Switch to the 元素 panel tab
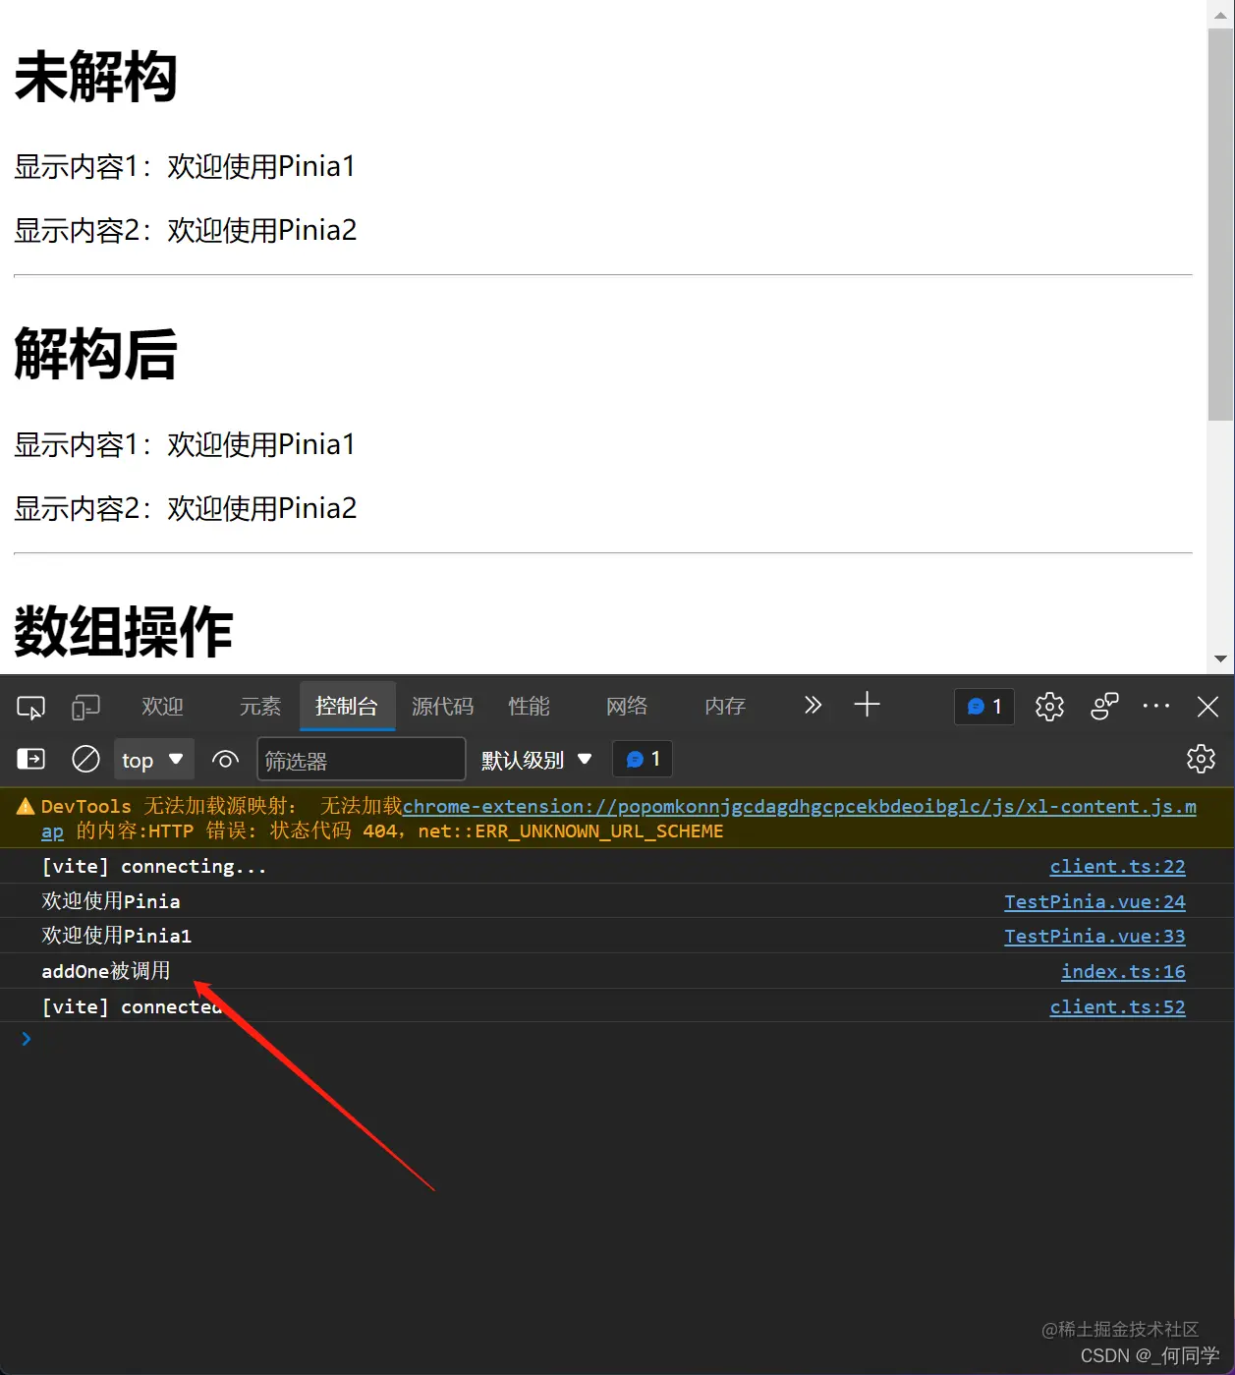 coord(259,706)
